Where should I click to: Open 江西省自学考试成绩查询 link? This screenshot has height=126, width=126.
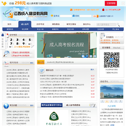click(x=20, y=56)
